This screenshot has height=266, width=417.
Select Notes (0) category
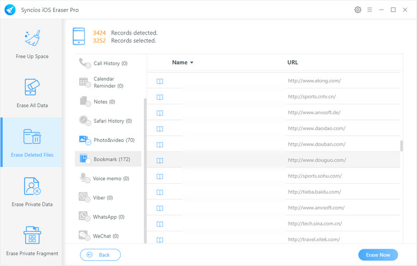tap(108, 101)
